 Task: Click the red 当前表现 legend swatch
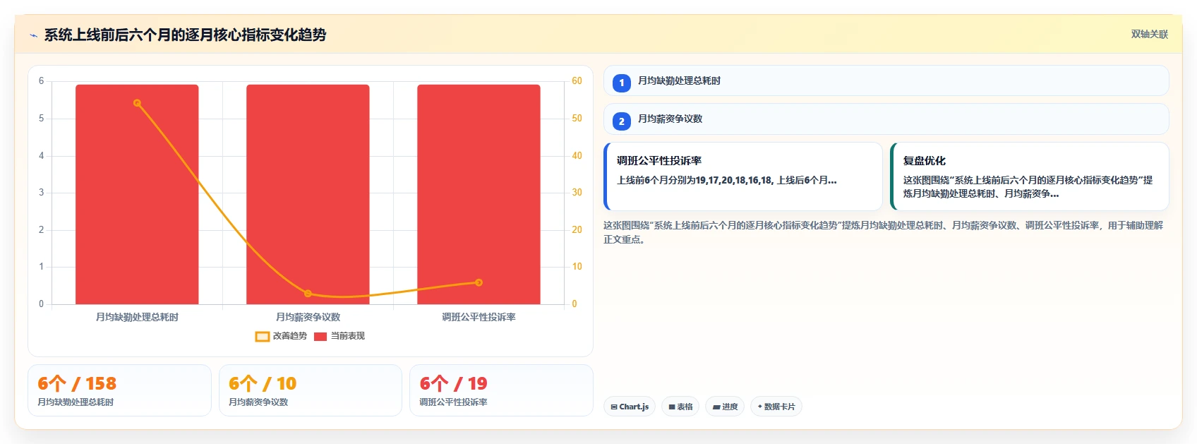320,337
